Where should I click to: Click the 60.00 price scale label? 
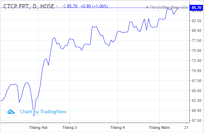[197, 110]
